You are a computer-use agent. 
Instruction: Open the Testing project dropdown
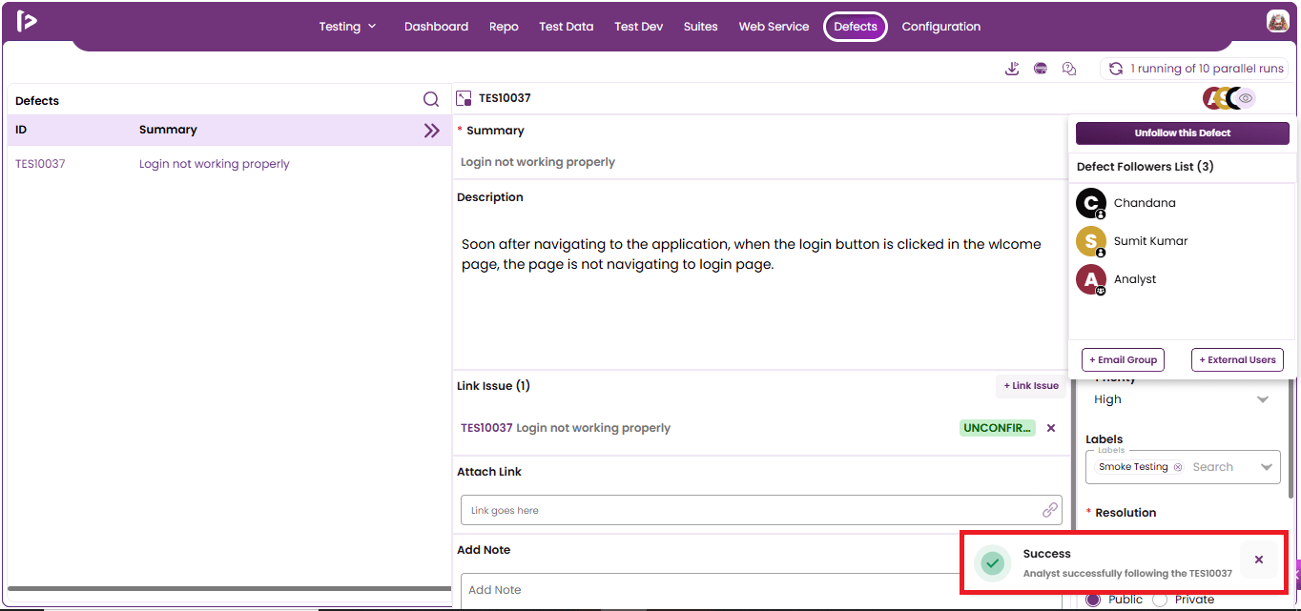pos(348,27)
